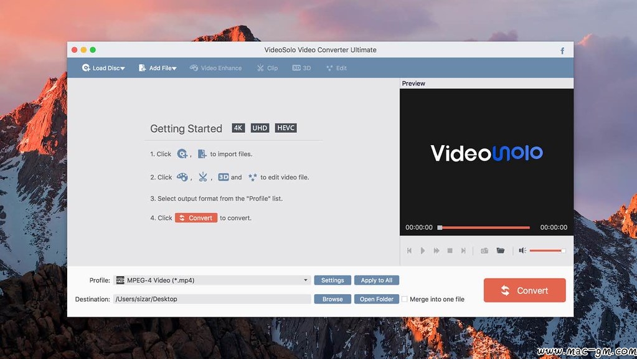This screenshot has width=637, height=359.
Task: Click the 'Getting Started' heading
Action: click(186, 128)
